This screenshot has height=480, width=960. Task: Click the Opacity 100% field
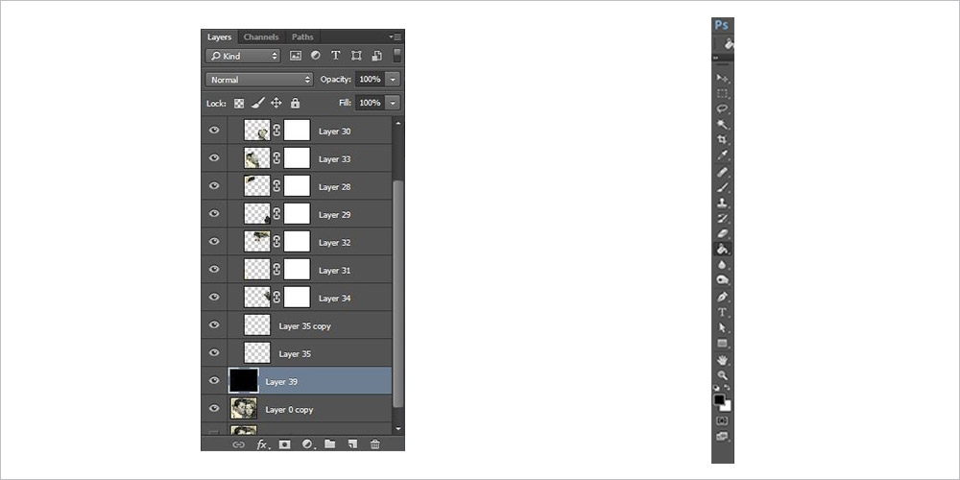pos(370,79)
